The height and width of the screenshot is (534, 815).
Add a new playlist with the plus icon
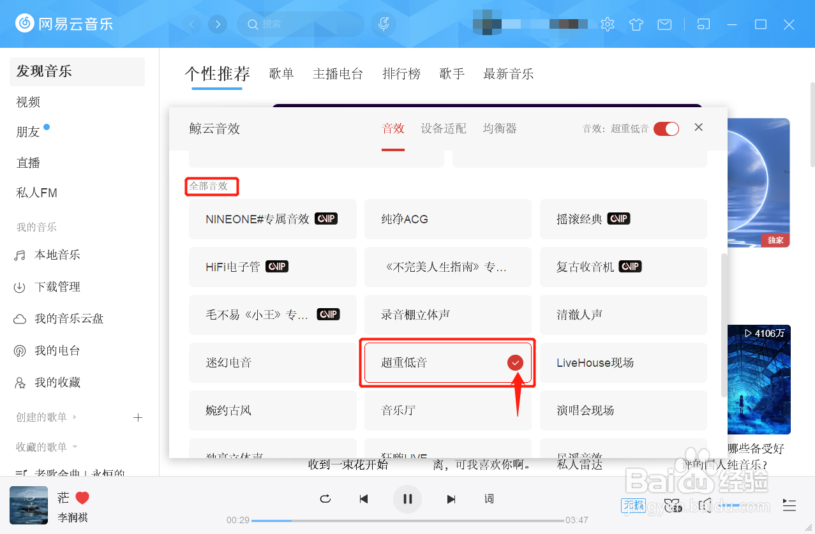coord(137,417)
